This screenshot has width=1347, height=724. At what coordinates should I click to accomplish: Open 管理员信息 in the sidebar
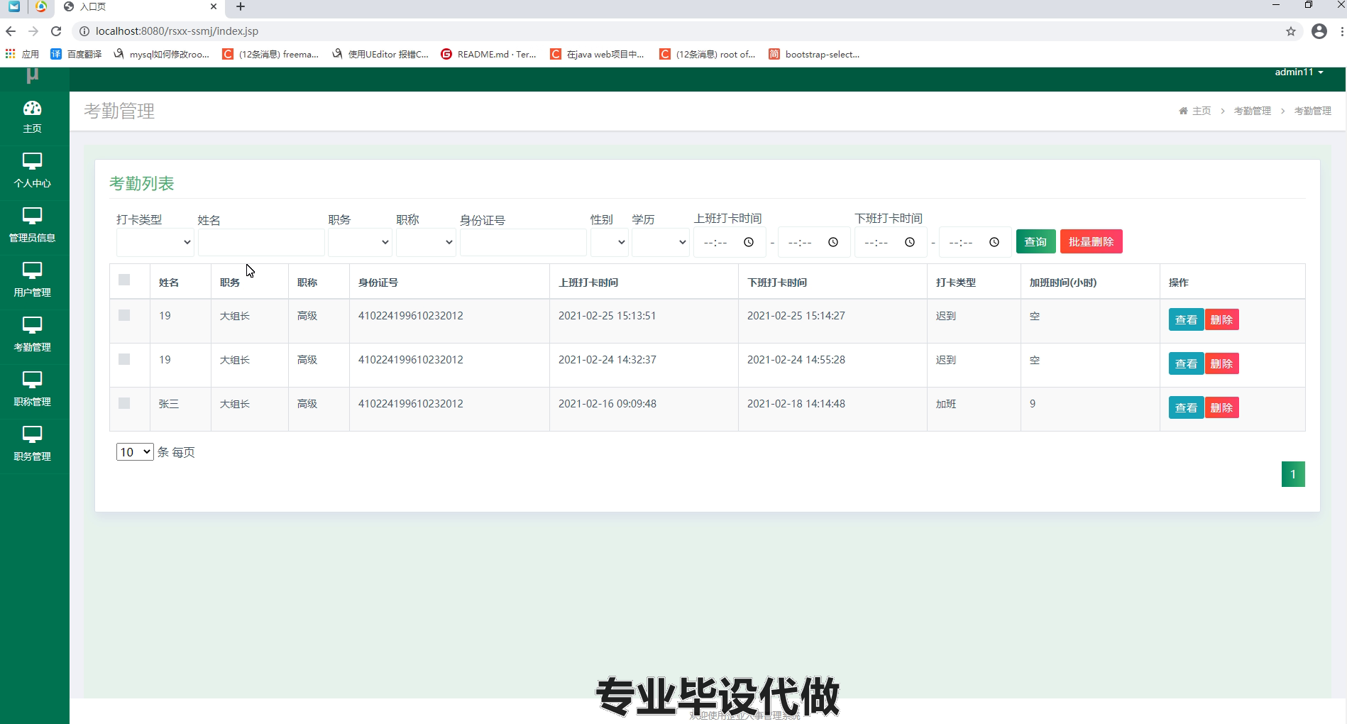point(33,225)
